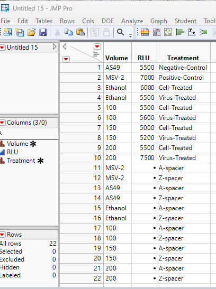The height and width of the screenshot is (289, 216).
Task: Click the Search magnifying glass icon
Action: pyautogui.click(x=120, y=32)
